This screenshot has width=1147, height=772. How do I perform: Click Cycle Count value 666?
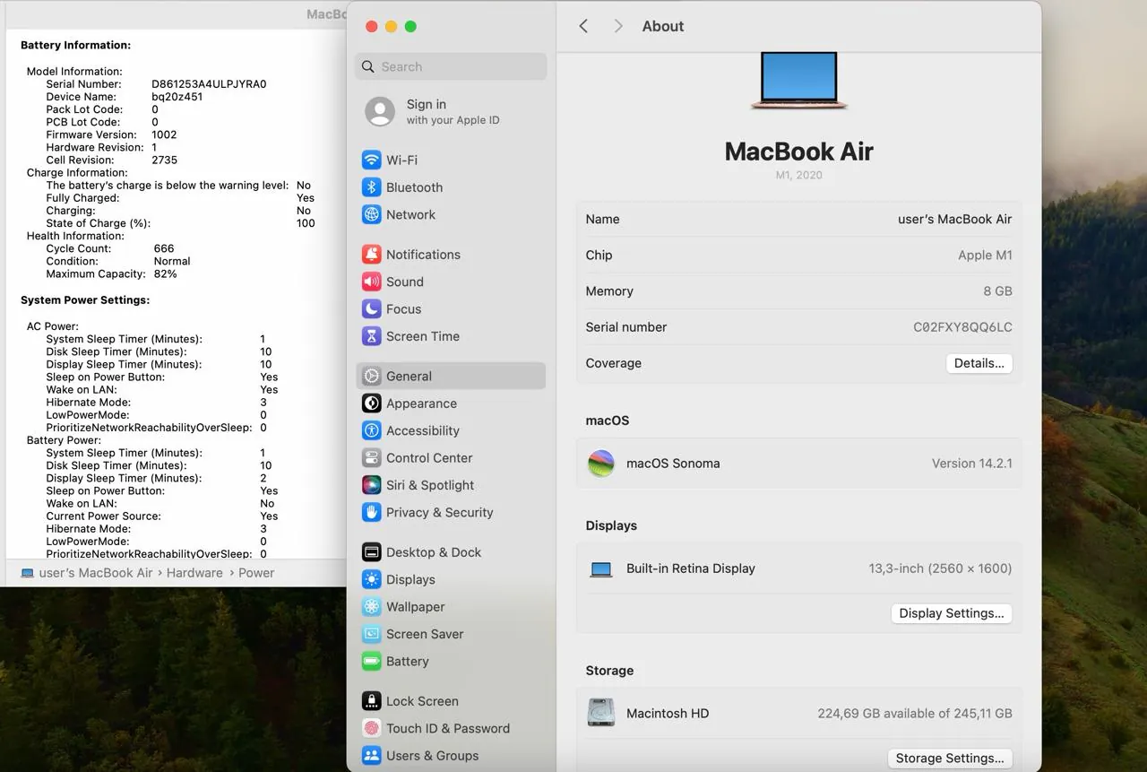coord(164,248)
